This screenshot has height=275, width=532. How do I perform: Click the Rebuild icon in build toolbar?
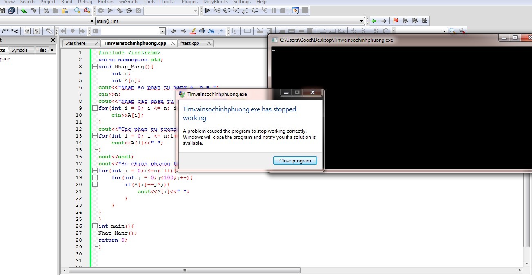[x=129, y=11]
